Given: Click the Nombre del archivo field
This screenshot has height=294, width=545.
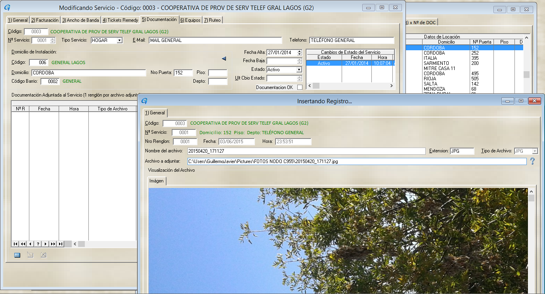Looking at the screenshot, I should (x=306, y=151).
